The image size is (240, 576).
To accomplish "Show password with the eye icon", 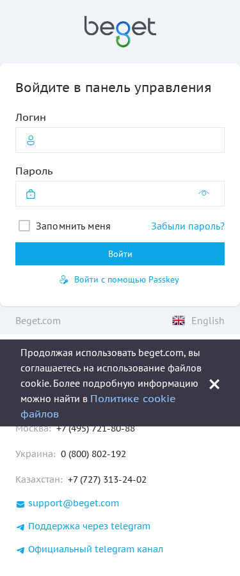I will point(204,193).
